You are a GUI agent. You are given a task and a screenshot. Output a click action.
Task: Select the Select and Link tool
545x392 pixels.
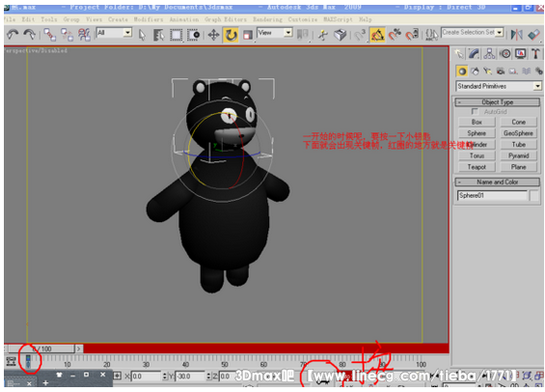click(50, 35)
